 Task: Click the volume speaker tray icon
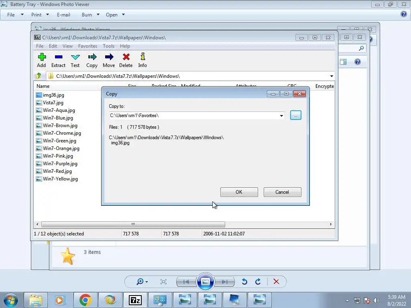click(x=376, y=300)
